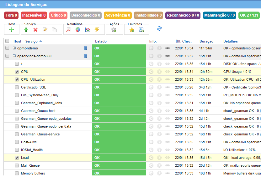Open the gear icon under Ações
Image resolution: width=261 pixels, height=177 pixels.
[x=114, y=30]
